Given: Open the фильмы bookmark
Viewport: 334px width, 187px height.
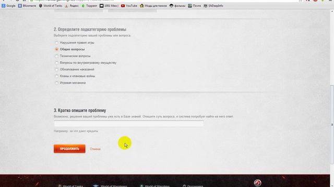Looking at the screenshot, I should (x=177, y=6).
